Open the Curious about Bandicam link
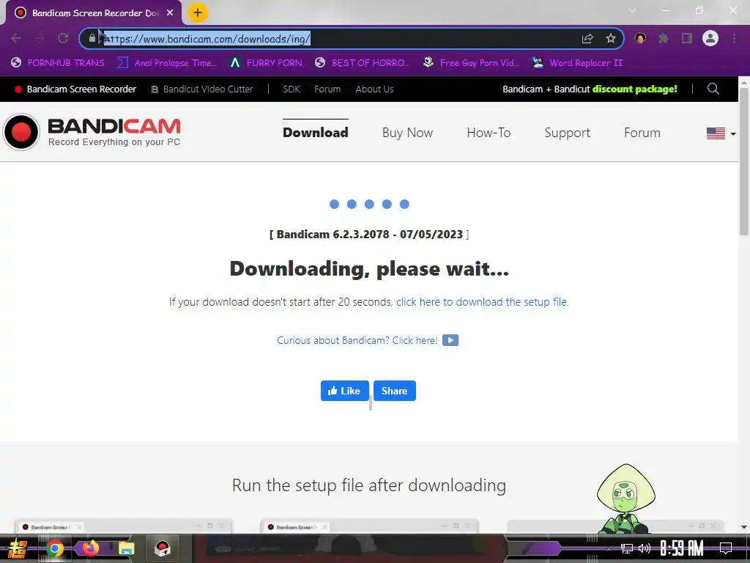This screenshot has height=563, width=750. click(357, 340)
